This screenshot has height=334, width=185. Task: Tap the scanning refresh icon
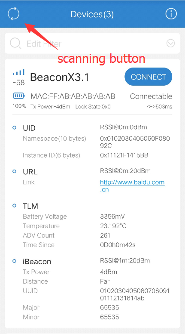(x=13, y=14)
